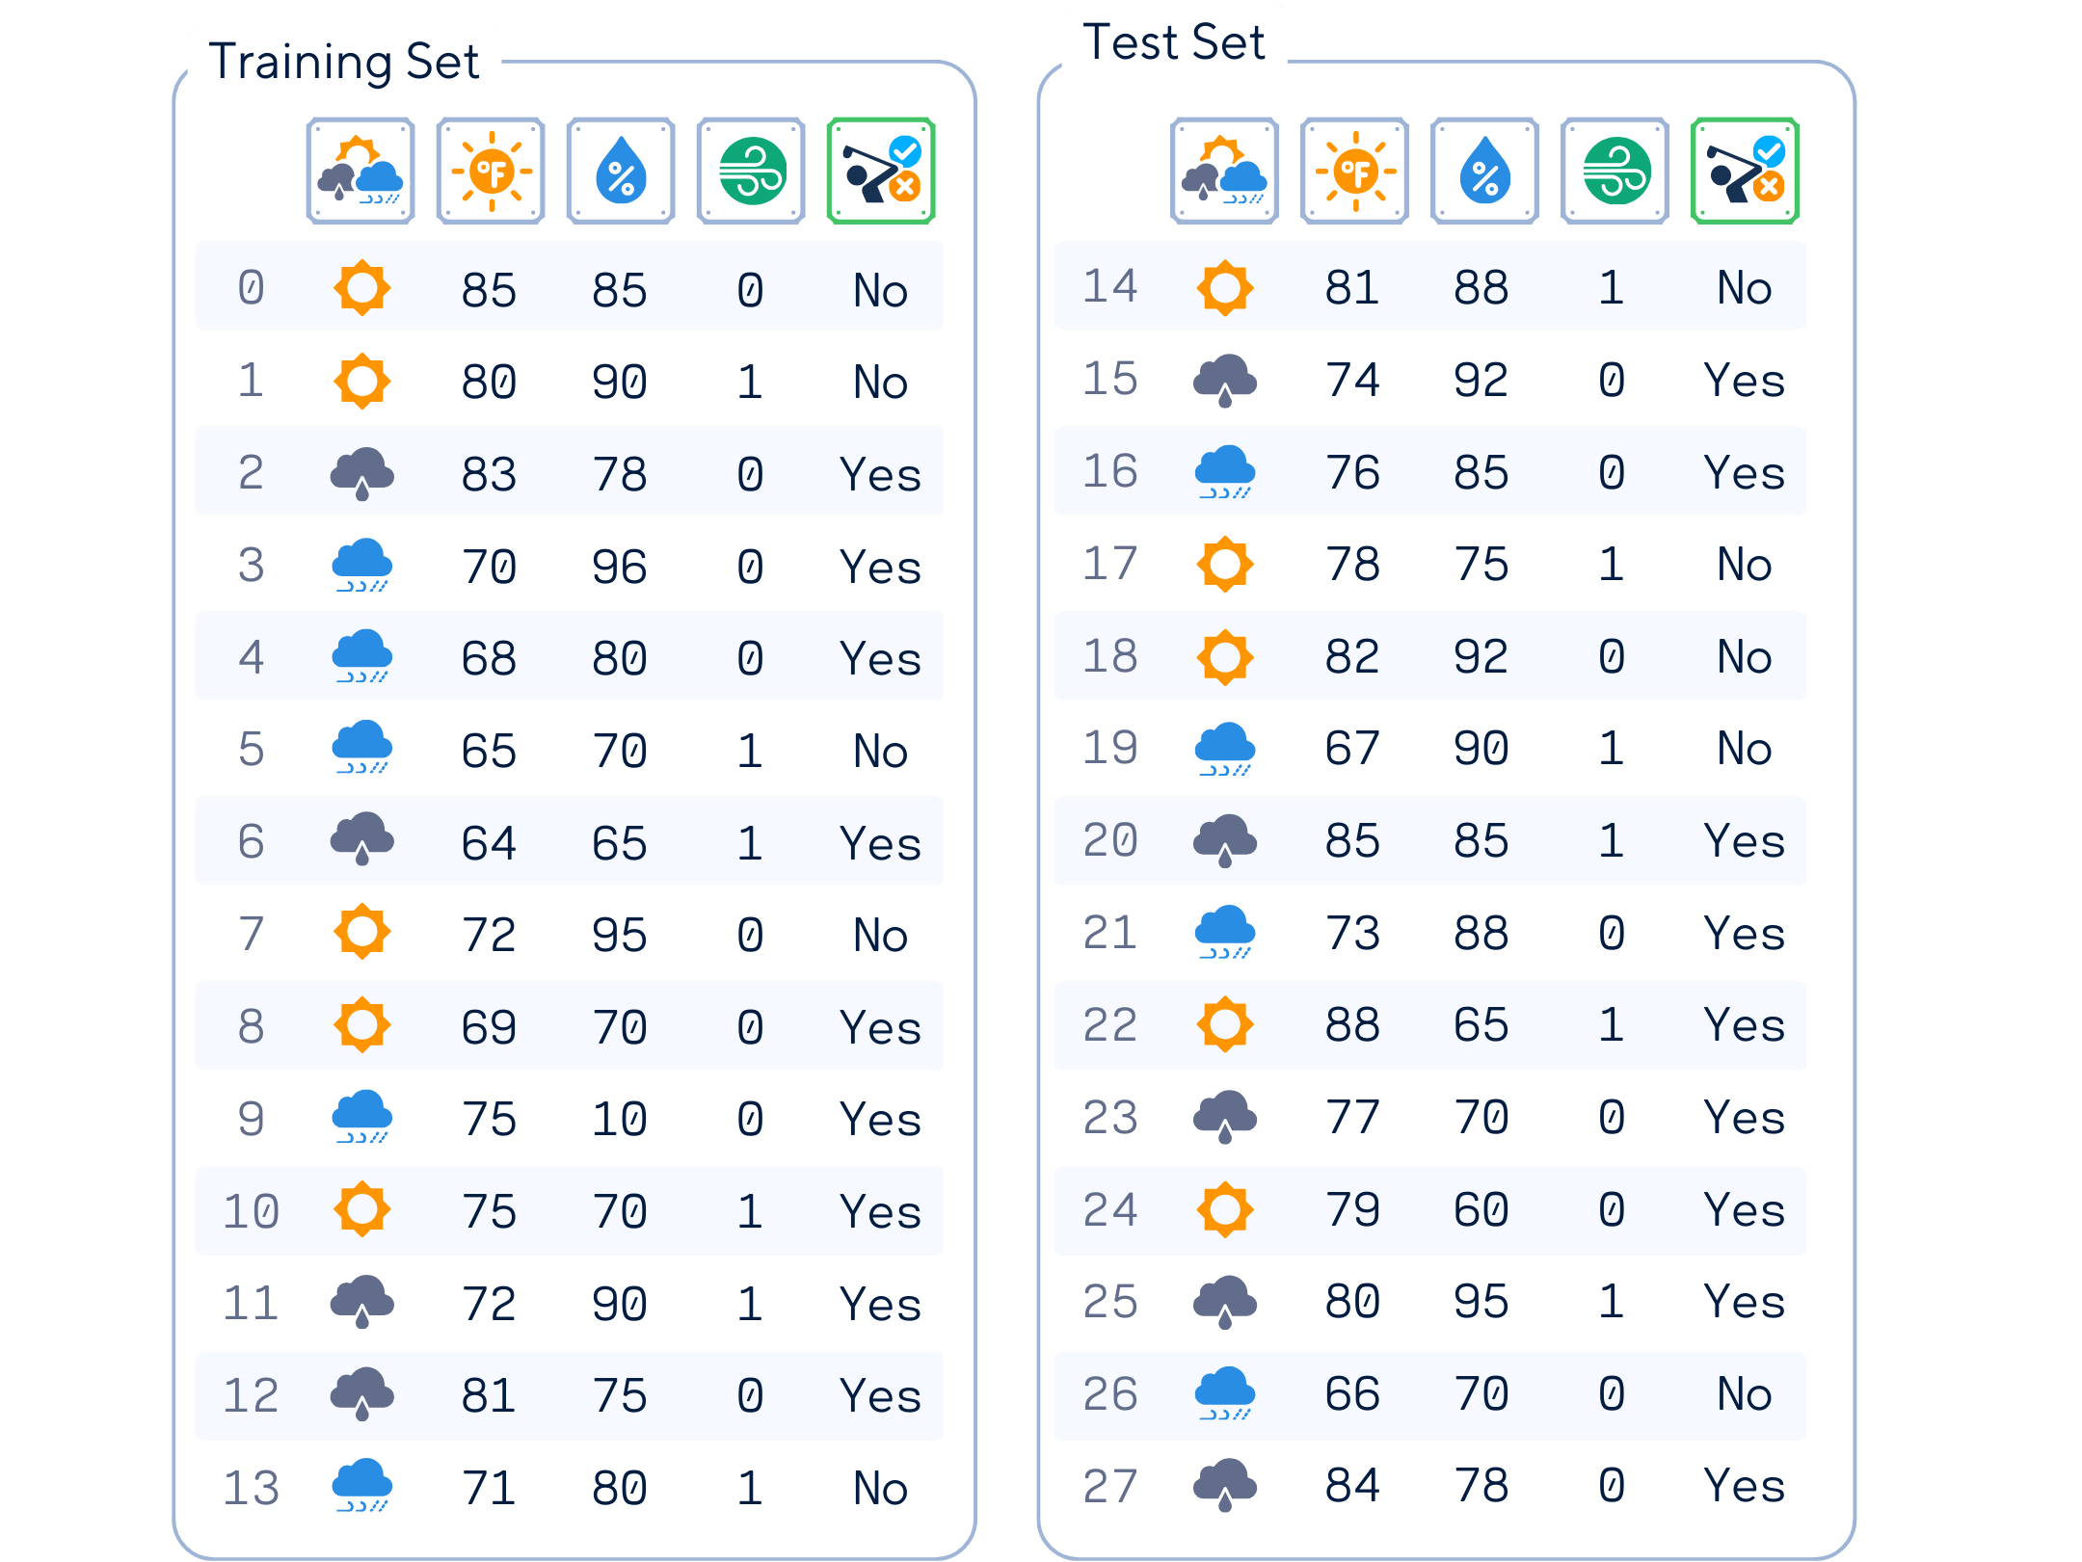The width and height of the screenshot is (2082, 1562).
Task: Click the blue rain cloud icon in row 16
Action: (x=1224, y=471)
